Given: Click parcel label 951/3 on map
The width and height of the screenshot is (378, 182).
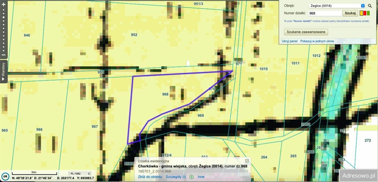Looking at the screenshot, I should tap(198, 4).
